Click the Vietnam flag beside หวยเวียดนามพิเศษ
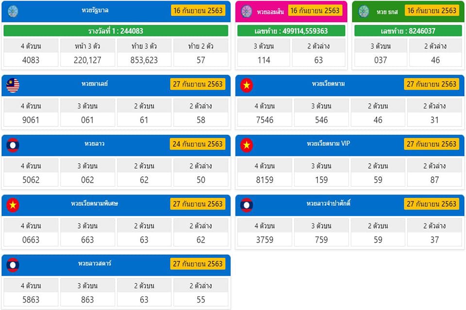The width and height of the screenshot is (466, 310). tap(13, 205)
